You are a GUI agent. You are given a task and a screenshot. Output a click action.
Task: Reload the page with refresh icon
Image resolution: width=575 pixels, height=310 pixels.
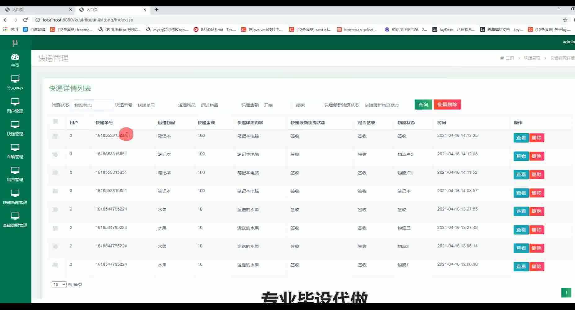click(25, 20)
